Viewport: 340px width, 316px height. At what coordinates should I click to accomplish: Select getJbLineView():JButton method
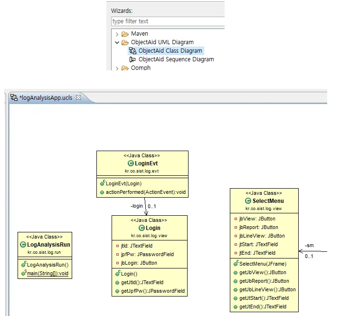[267, 289]
